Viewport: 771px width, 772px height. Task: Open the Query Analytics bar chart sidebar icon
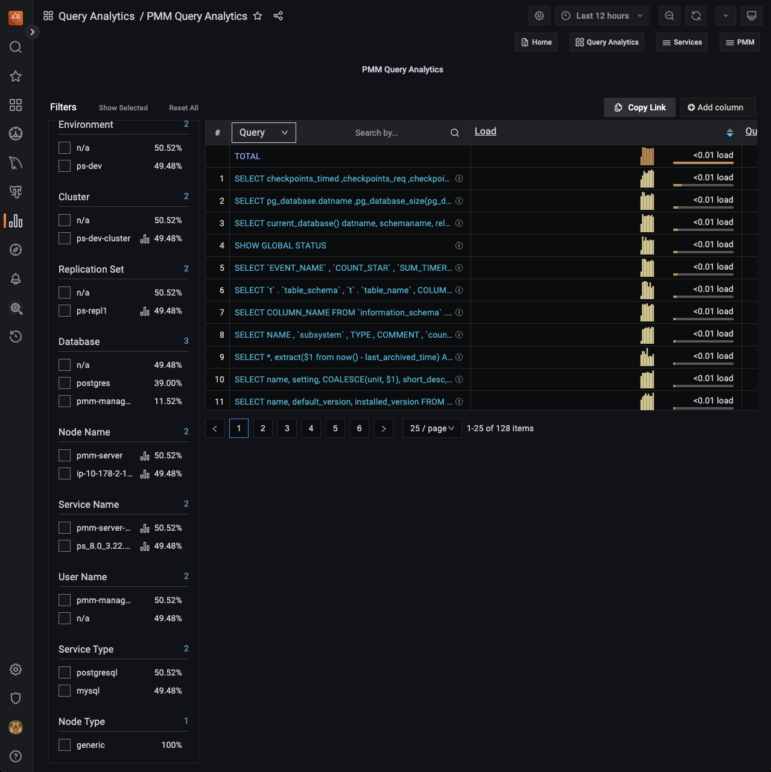pyautogui.click(x=16, y=221)
